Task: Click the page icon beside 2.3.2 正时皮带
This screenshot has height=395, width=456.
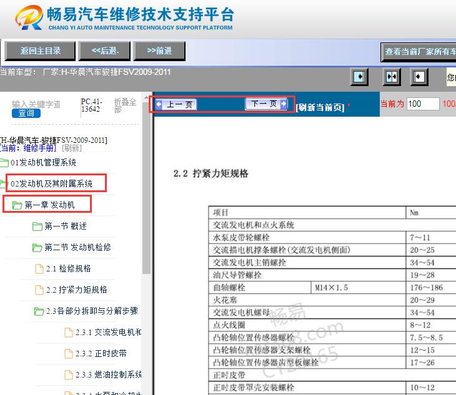Action: pos(69,353)
